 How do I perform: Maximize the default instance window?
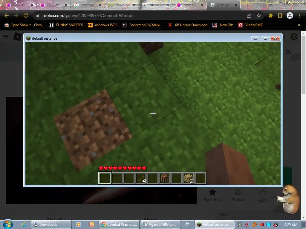point(265,38)
